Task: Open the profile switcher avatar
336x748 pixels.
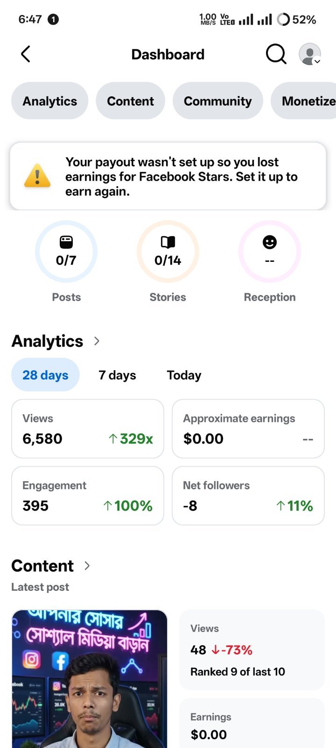Action: coord(310,54)
